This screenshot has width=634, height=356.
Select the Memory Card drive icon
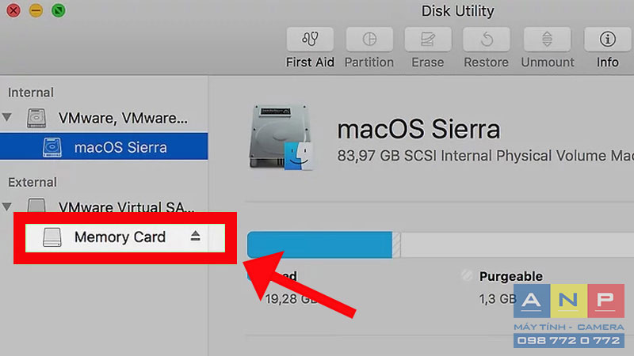click(52, 237)
